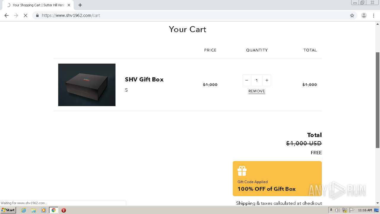Open a new browser tab
380x214 pixels.
click(80, 5)
